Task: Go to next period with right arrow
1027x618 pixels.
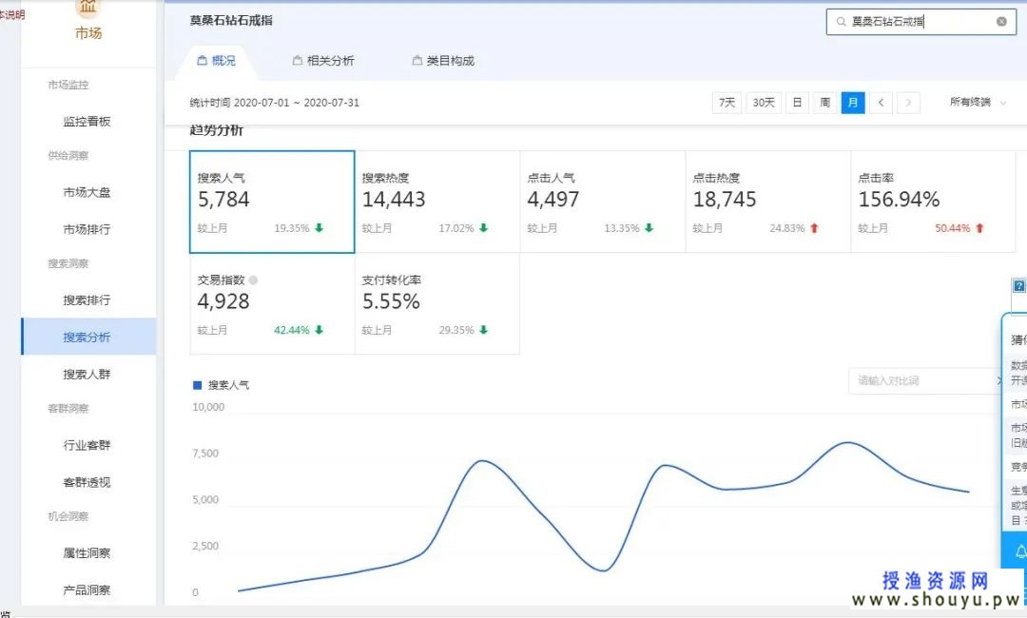Action: tap(909, 103)
